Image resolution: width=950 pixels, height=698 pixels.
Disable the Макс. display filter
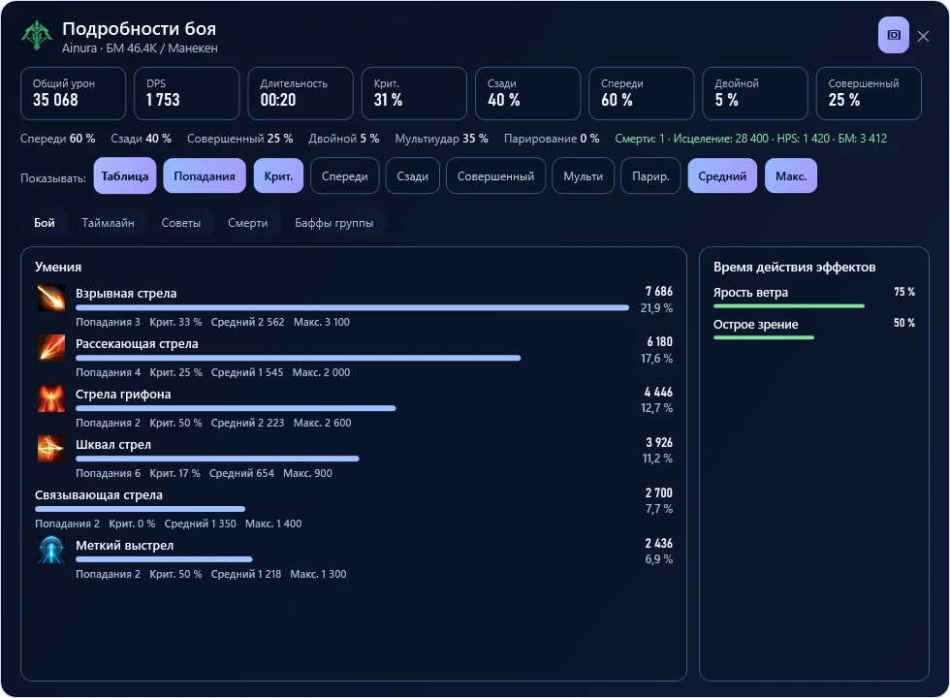[x=791, y=176]
